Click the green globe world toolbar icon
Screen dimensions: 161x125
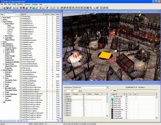coord(31,8)
